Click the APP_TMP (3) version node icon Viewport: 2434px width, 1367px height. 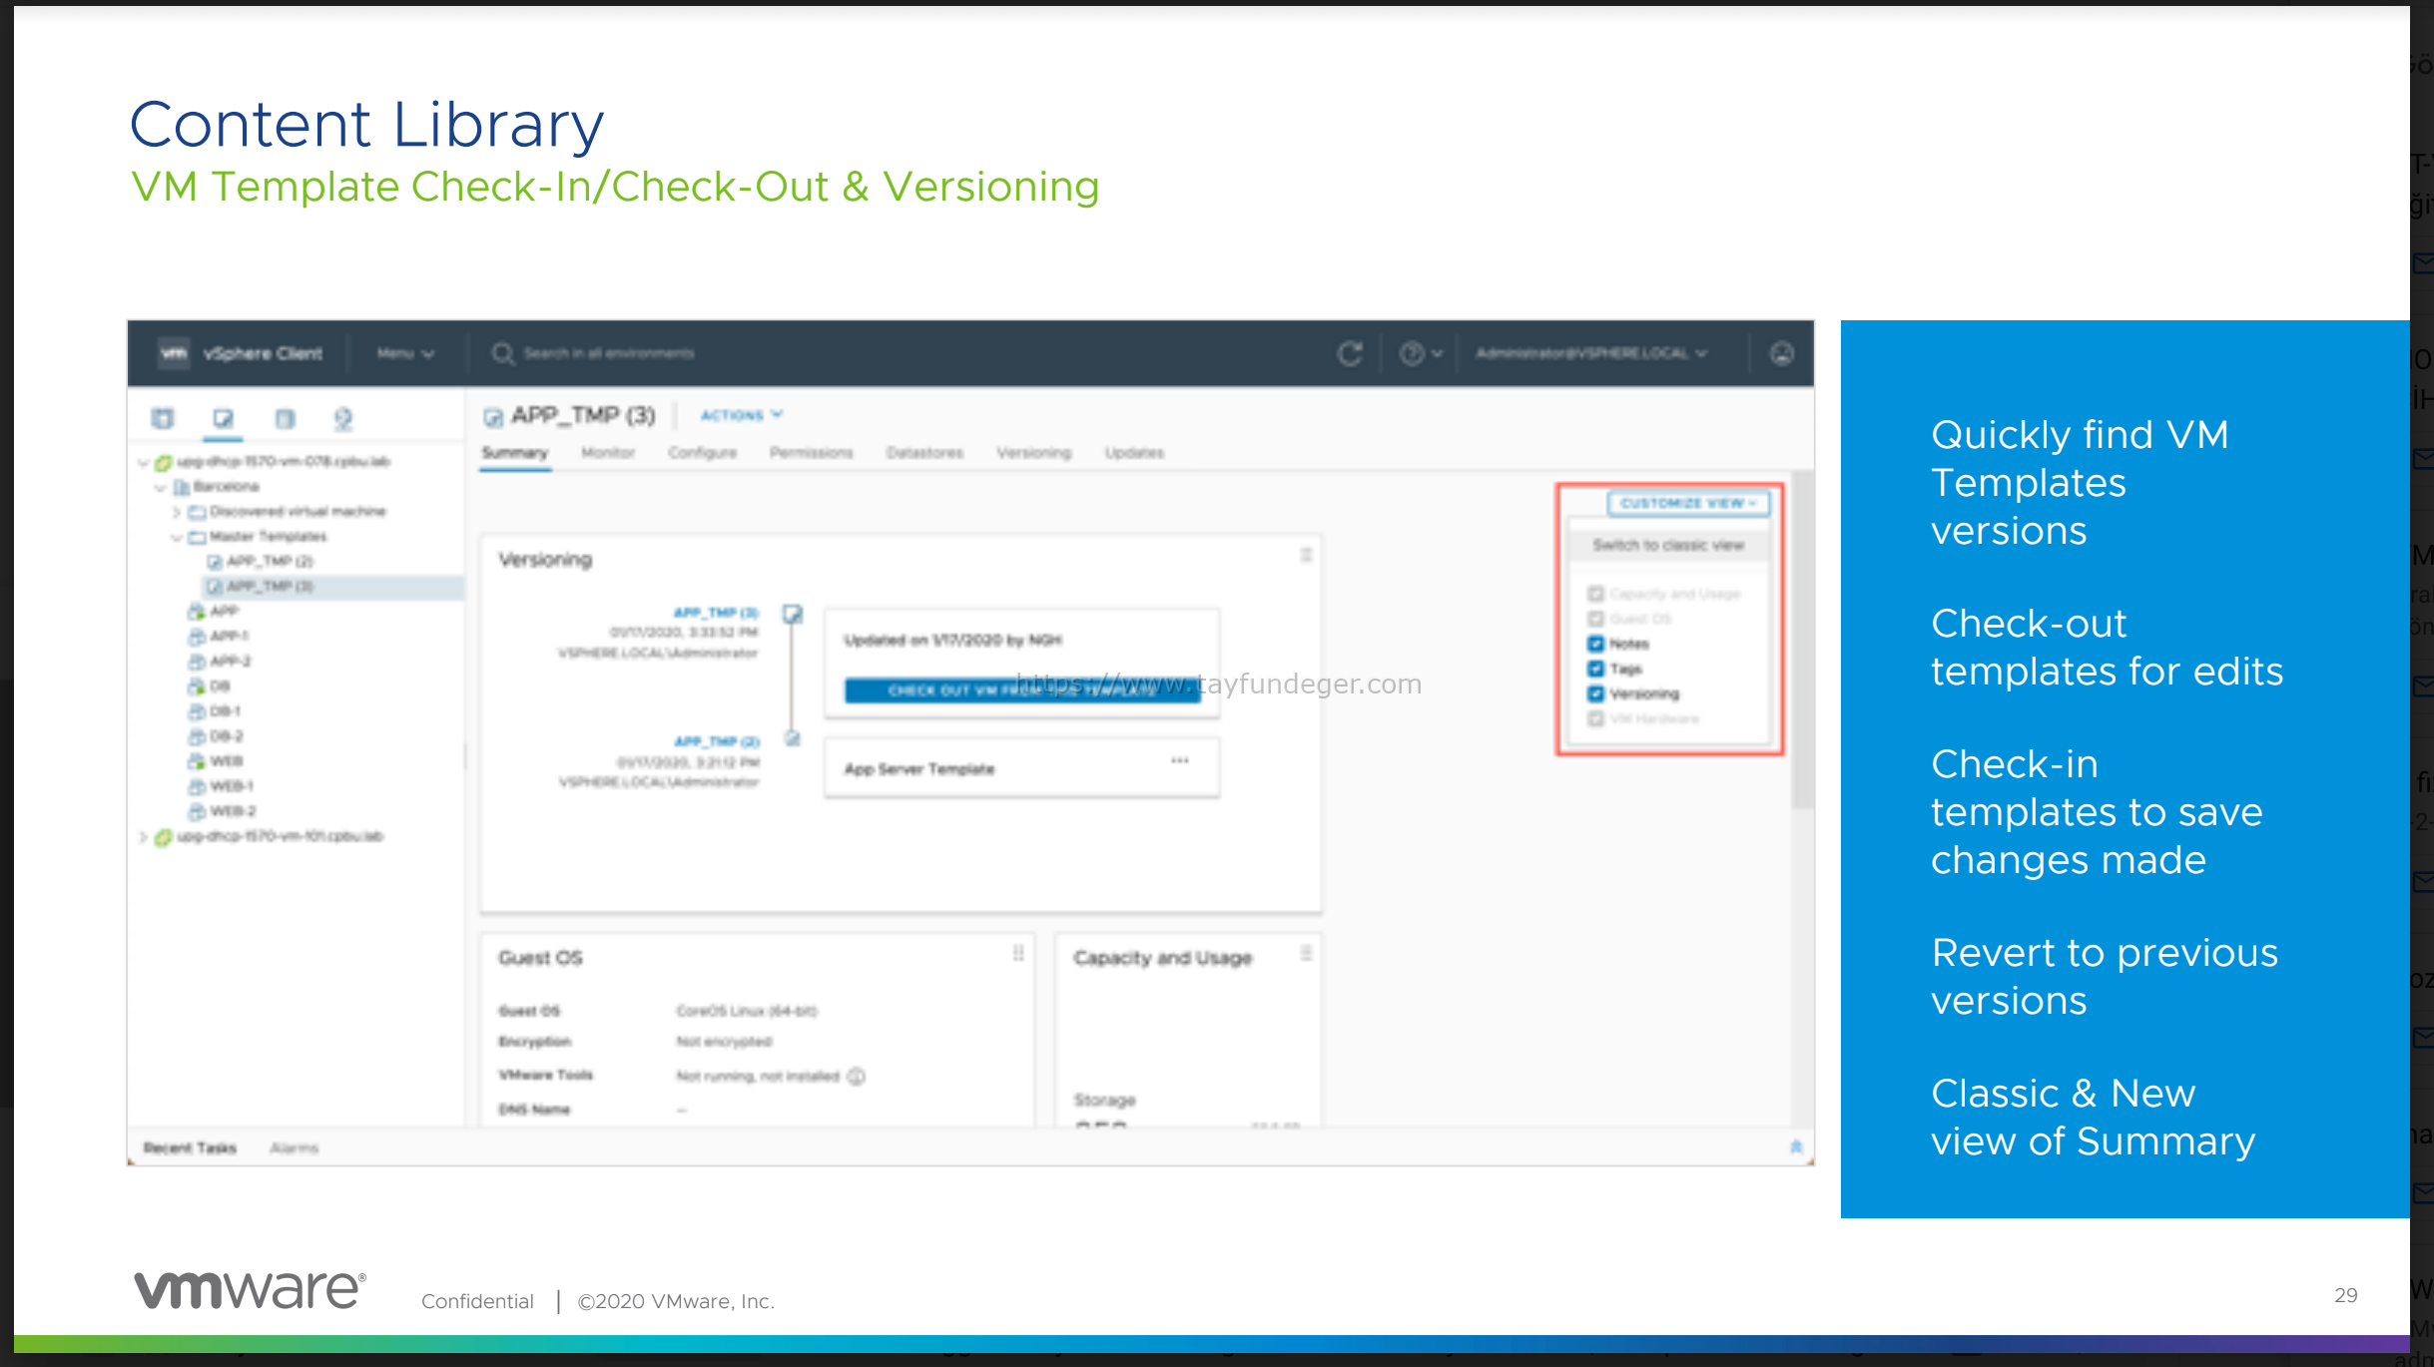click(793, 614)
